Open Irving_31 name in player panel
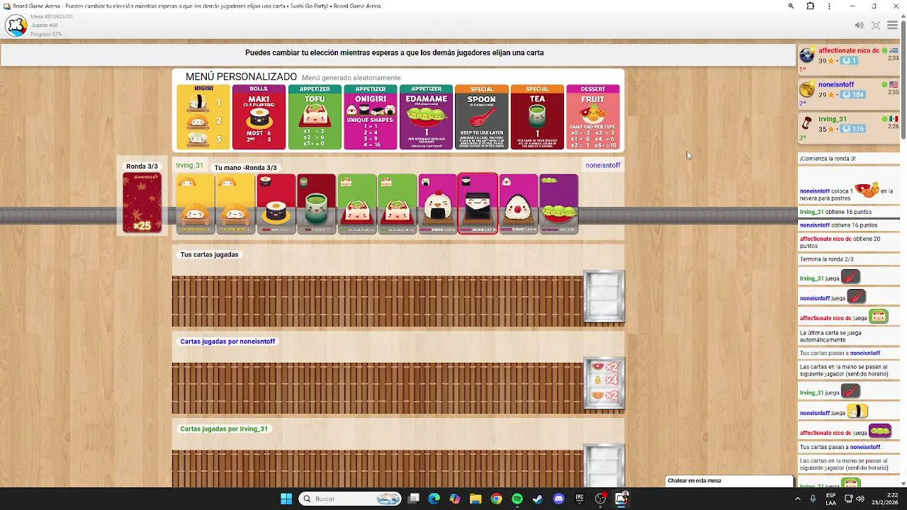The image size is (907, 510). point(833,119)
